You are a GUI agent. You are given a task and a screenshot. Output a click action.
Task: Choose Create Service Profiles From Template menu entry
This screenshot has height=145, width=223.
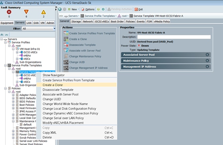(x=77, y=80)
